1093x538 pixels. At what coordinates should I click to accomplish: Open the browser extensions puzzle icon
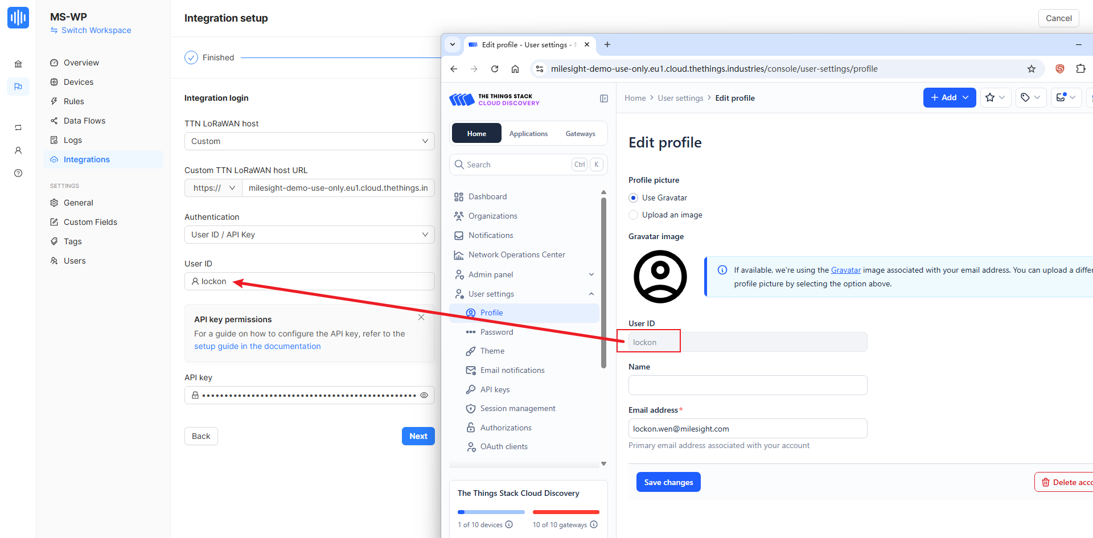pos(1080,69)
